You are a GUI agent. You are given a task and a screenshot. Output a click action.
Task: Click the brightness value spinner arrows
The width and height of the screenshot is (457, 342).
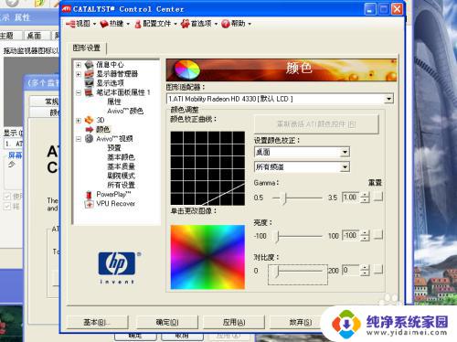point(365,235)
